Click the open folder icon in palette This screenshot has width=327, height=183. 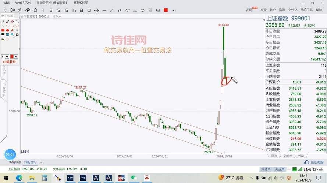3,39
